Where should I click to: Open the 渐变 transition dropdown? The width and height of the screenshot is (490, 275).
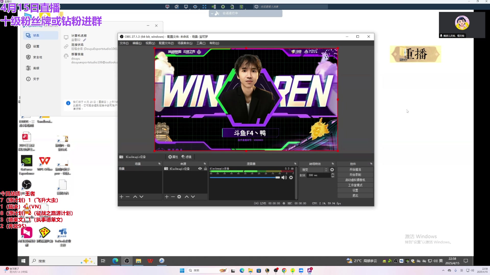[x=314, y=170]
